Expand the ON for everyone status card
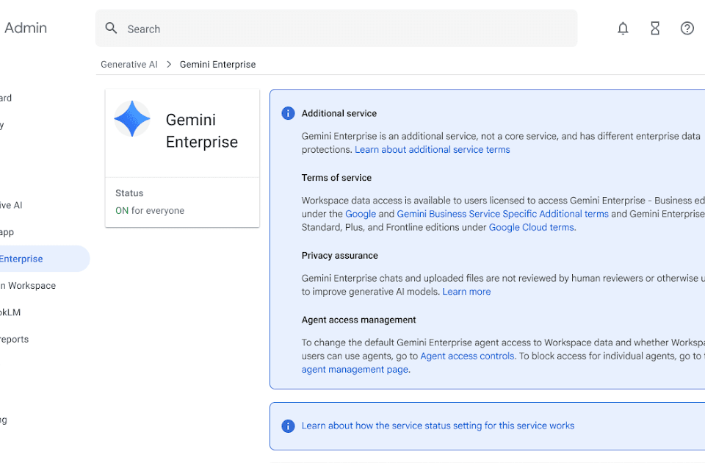 182,202
